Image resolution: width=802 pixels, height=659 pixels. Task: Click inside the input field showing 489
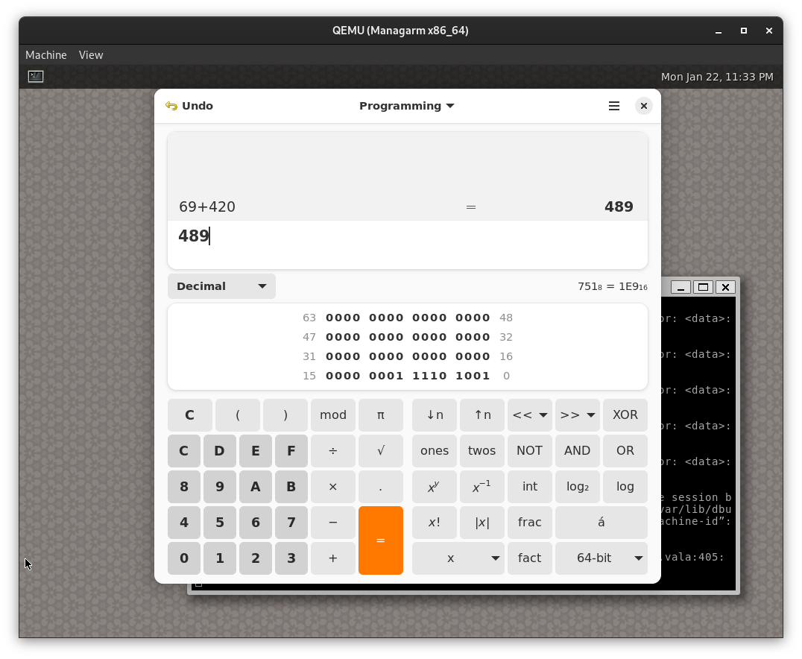[408, 236]
